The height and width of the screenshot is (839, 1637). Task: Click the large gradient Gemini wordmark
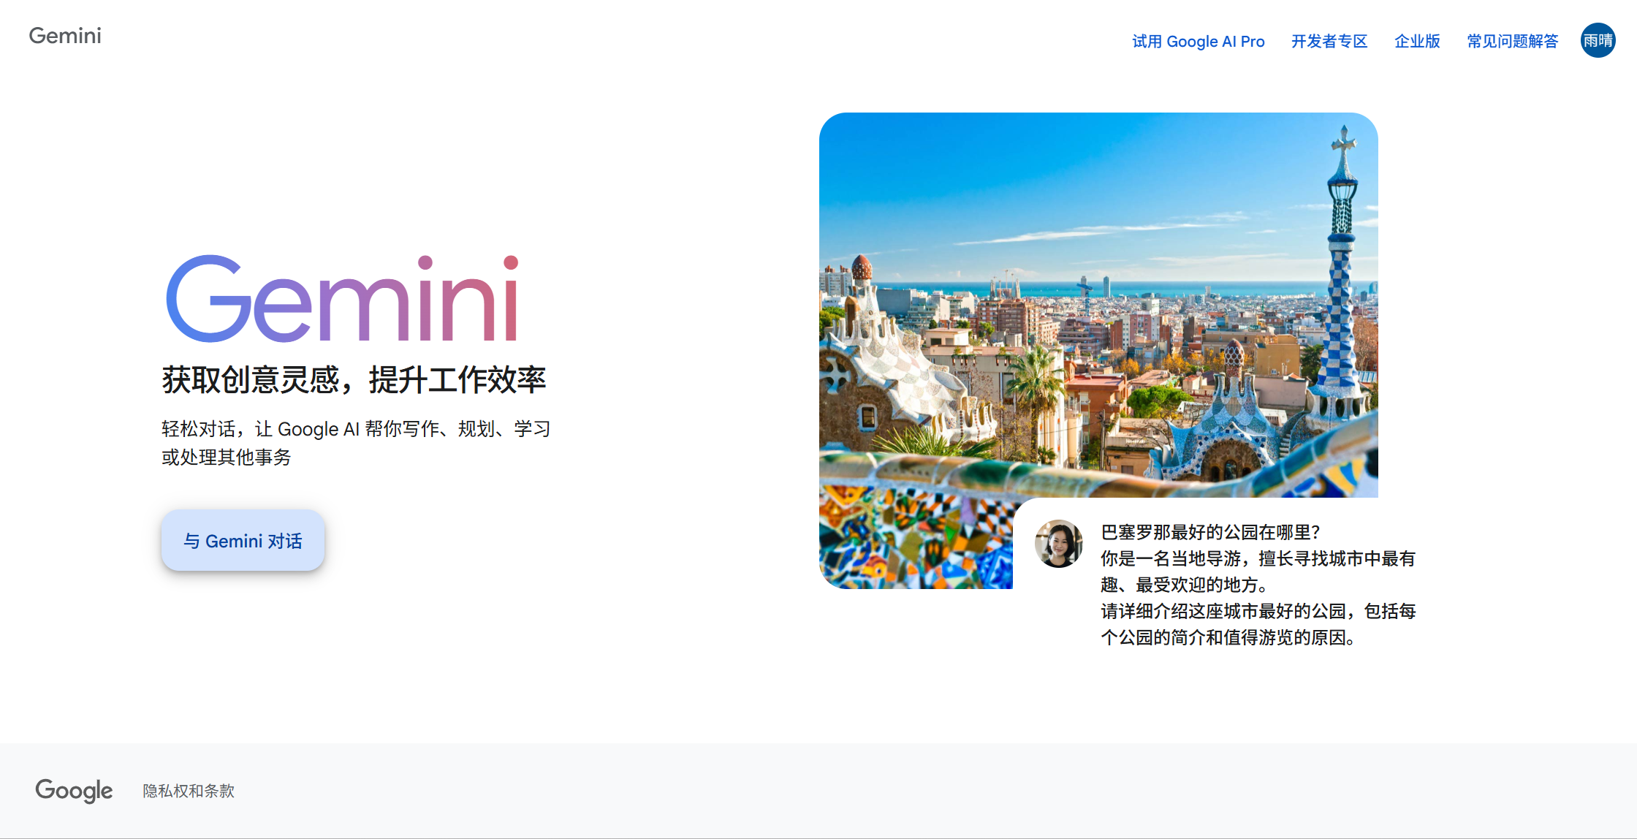343,298
